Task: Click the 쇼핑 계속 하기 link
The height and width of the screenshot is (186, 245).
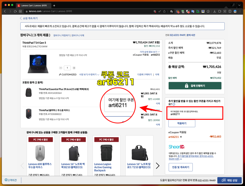Action: [29, 18]
